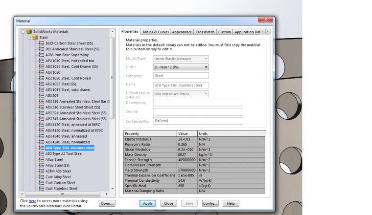Click the icon beside 1023 Carbon Steel Sheet (SS)
This screenshot has height=215, width=372.
click(x=41, y=43)
